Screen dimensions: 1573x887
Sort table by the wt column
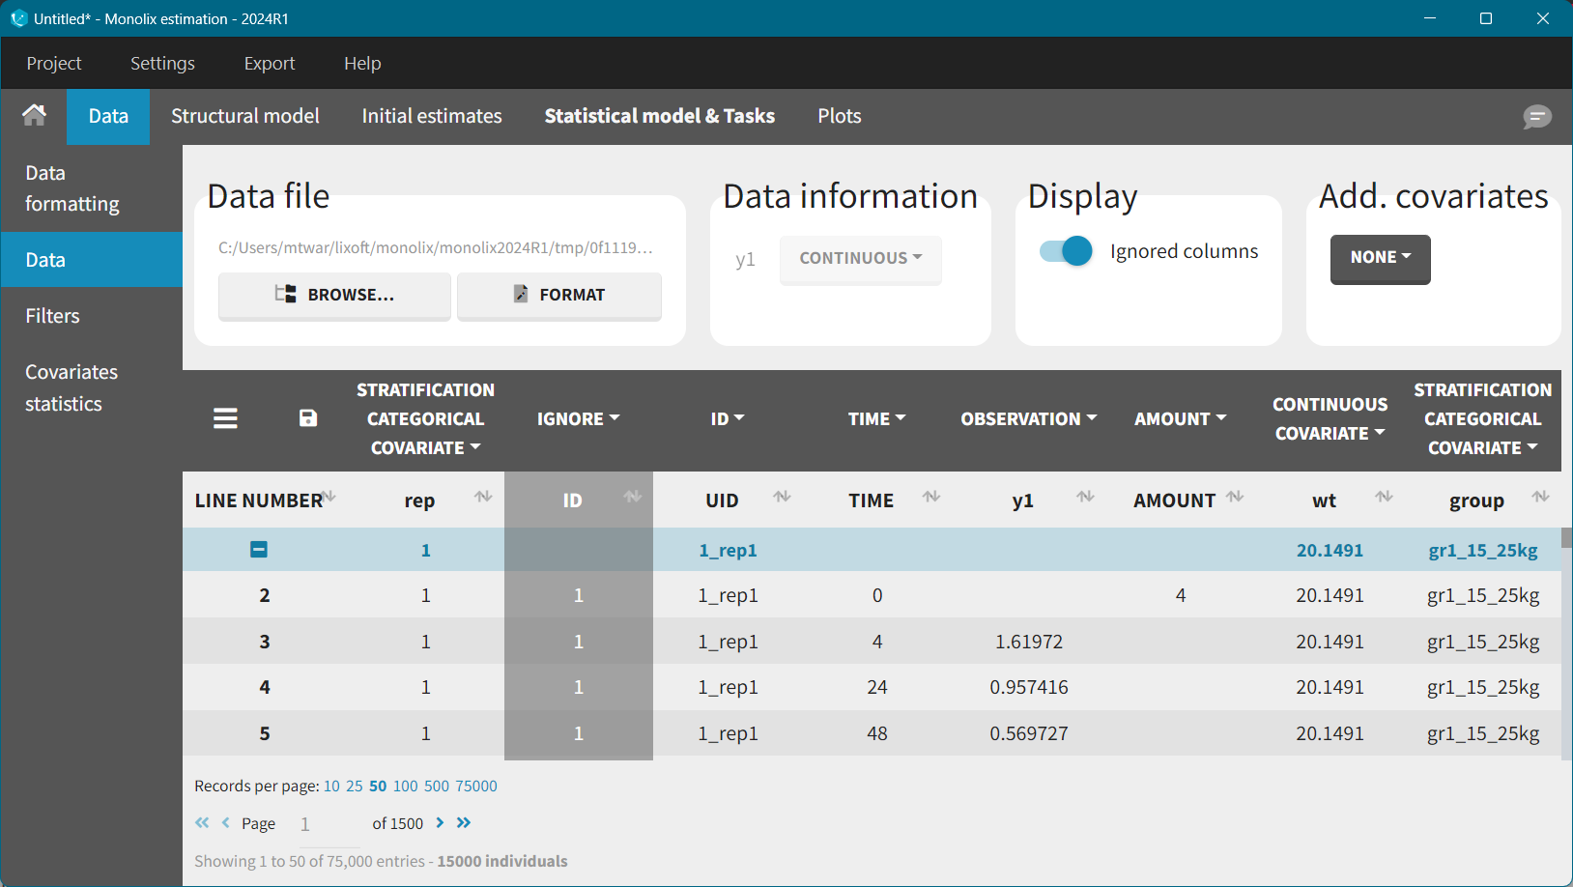1384,497
